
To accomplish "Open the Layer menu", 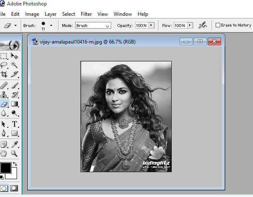I will click(51, 14).
